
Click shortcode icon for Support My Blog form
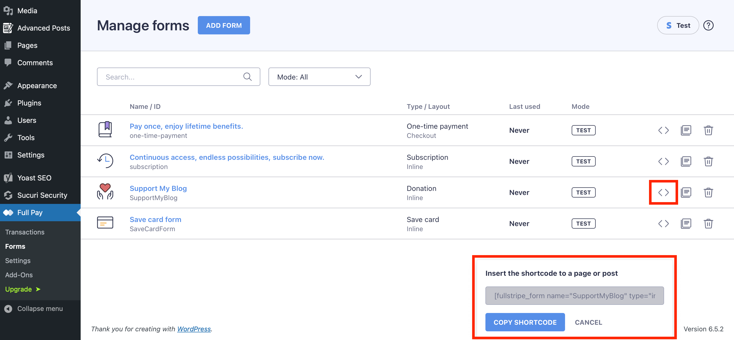[663, 192]
